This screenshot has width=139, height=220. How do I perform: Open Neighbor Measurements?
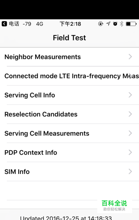click(69, 57)
